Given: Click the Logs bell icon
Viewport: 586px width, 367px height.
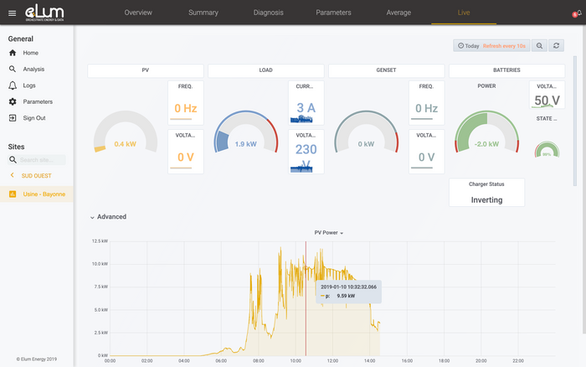Looking at the screenshot, I should click(13, 85).
